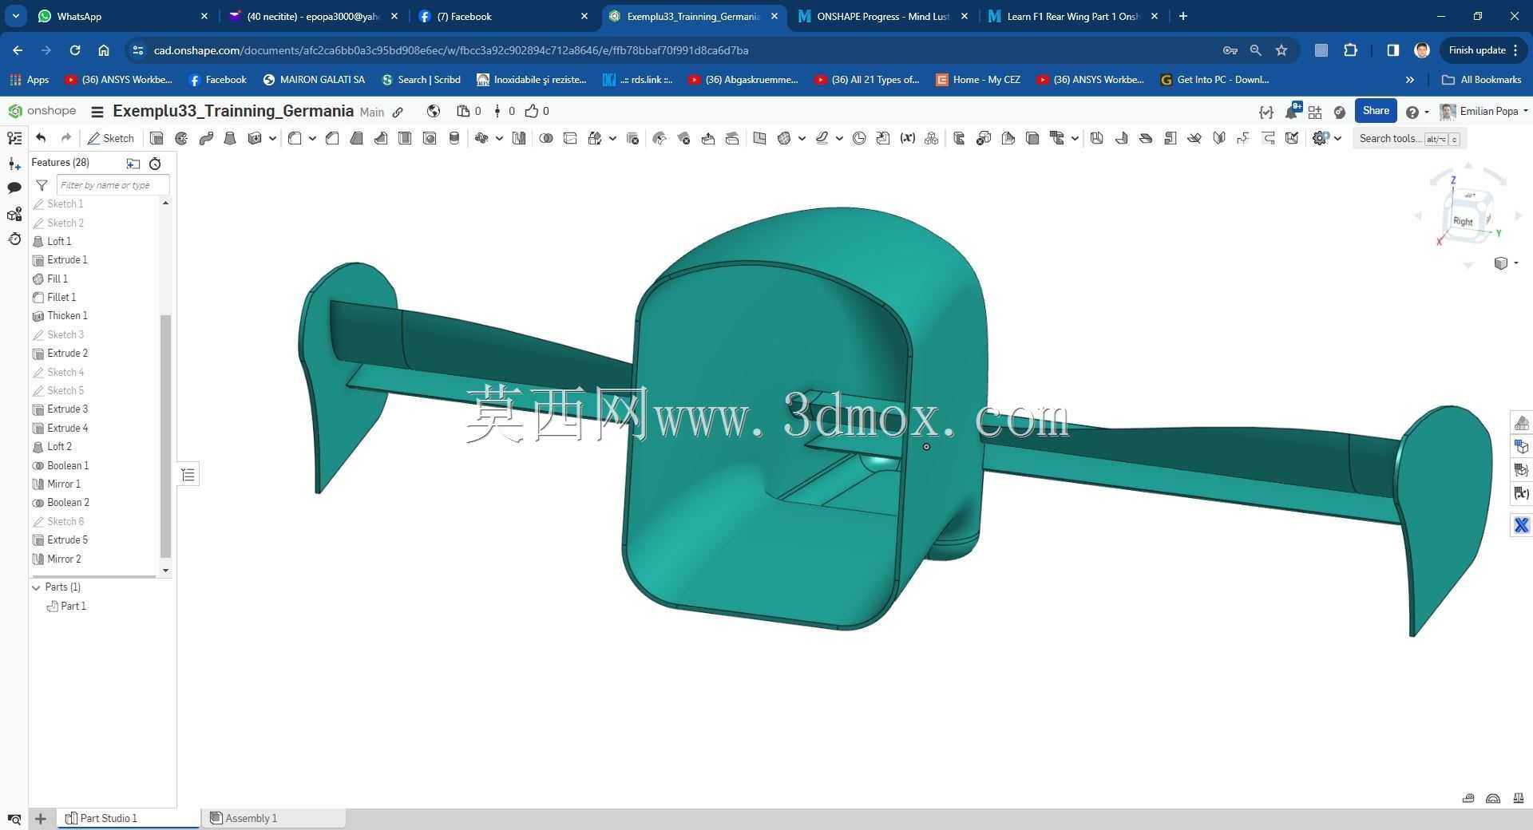Select the Loft tool in toolbar
Image resolution: width=1533 pixels, height=830 pixels.
coord(230,138)
